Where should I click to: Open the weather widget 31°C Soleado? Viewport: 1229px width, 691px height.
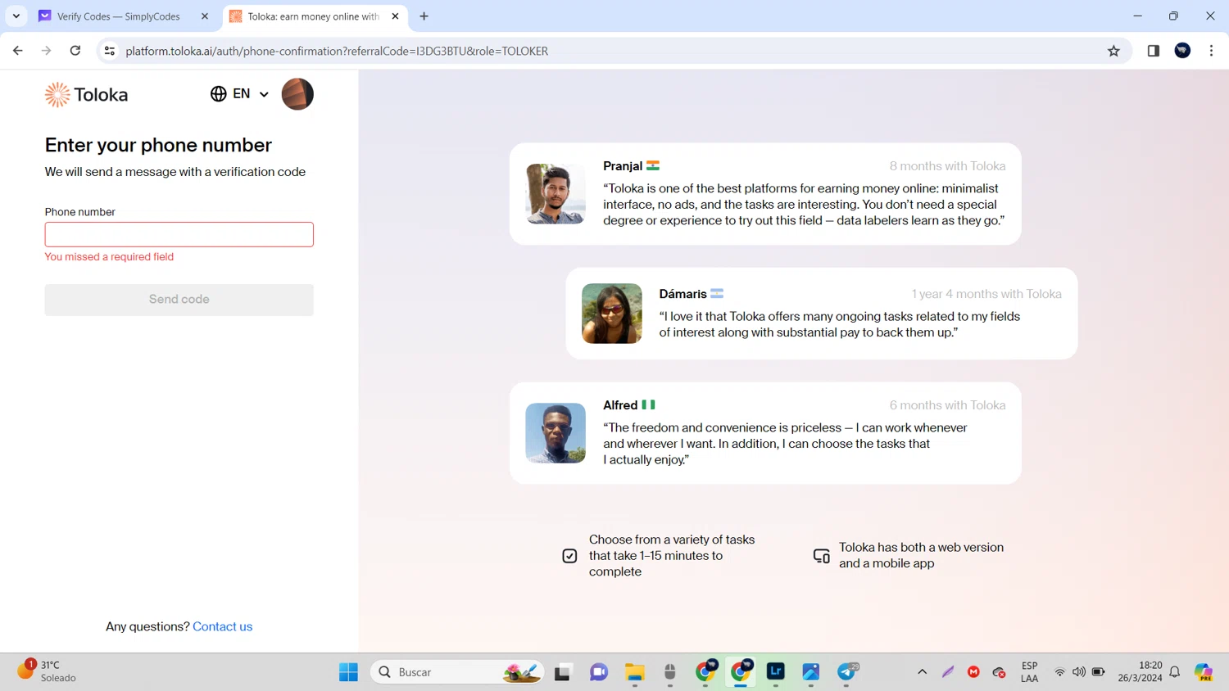tap(48, 671)
